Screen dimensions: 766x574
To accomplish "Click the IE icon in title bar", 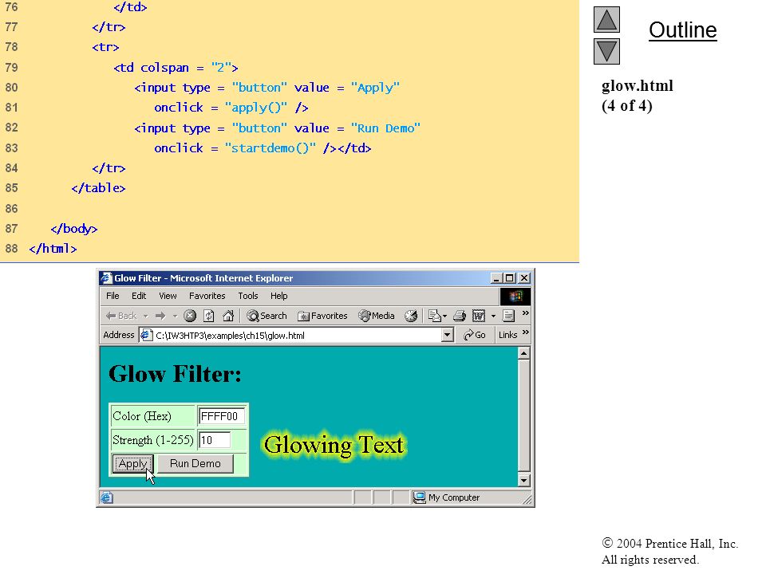I will point(106,278).
